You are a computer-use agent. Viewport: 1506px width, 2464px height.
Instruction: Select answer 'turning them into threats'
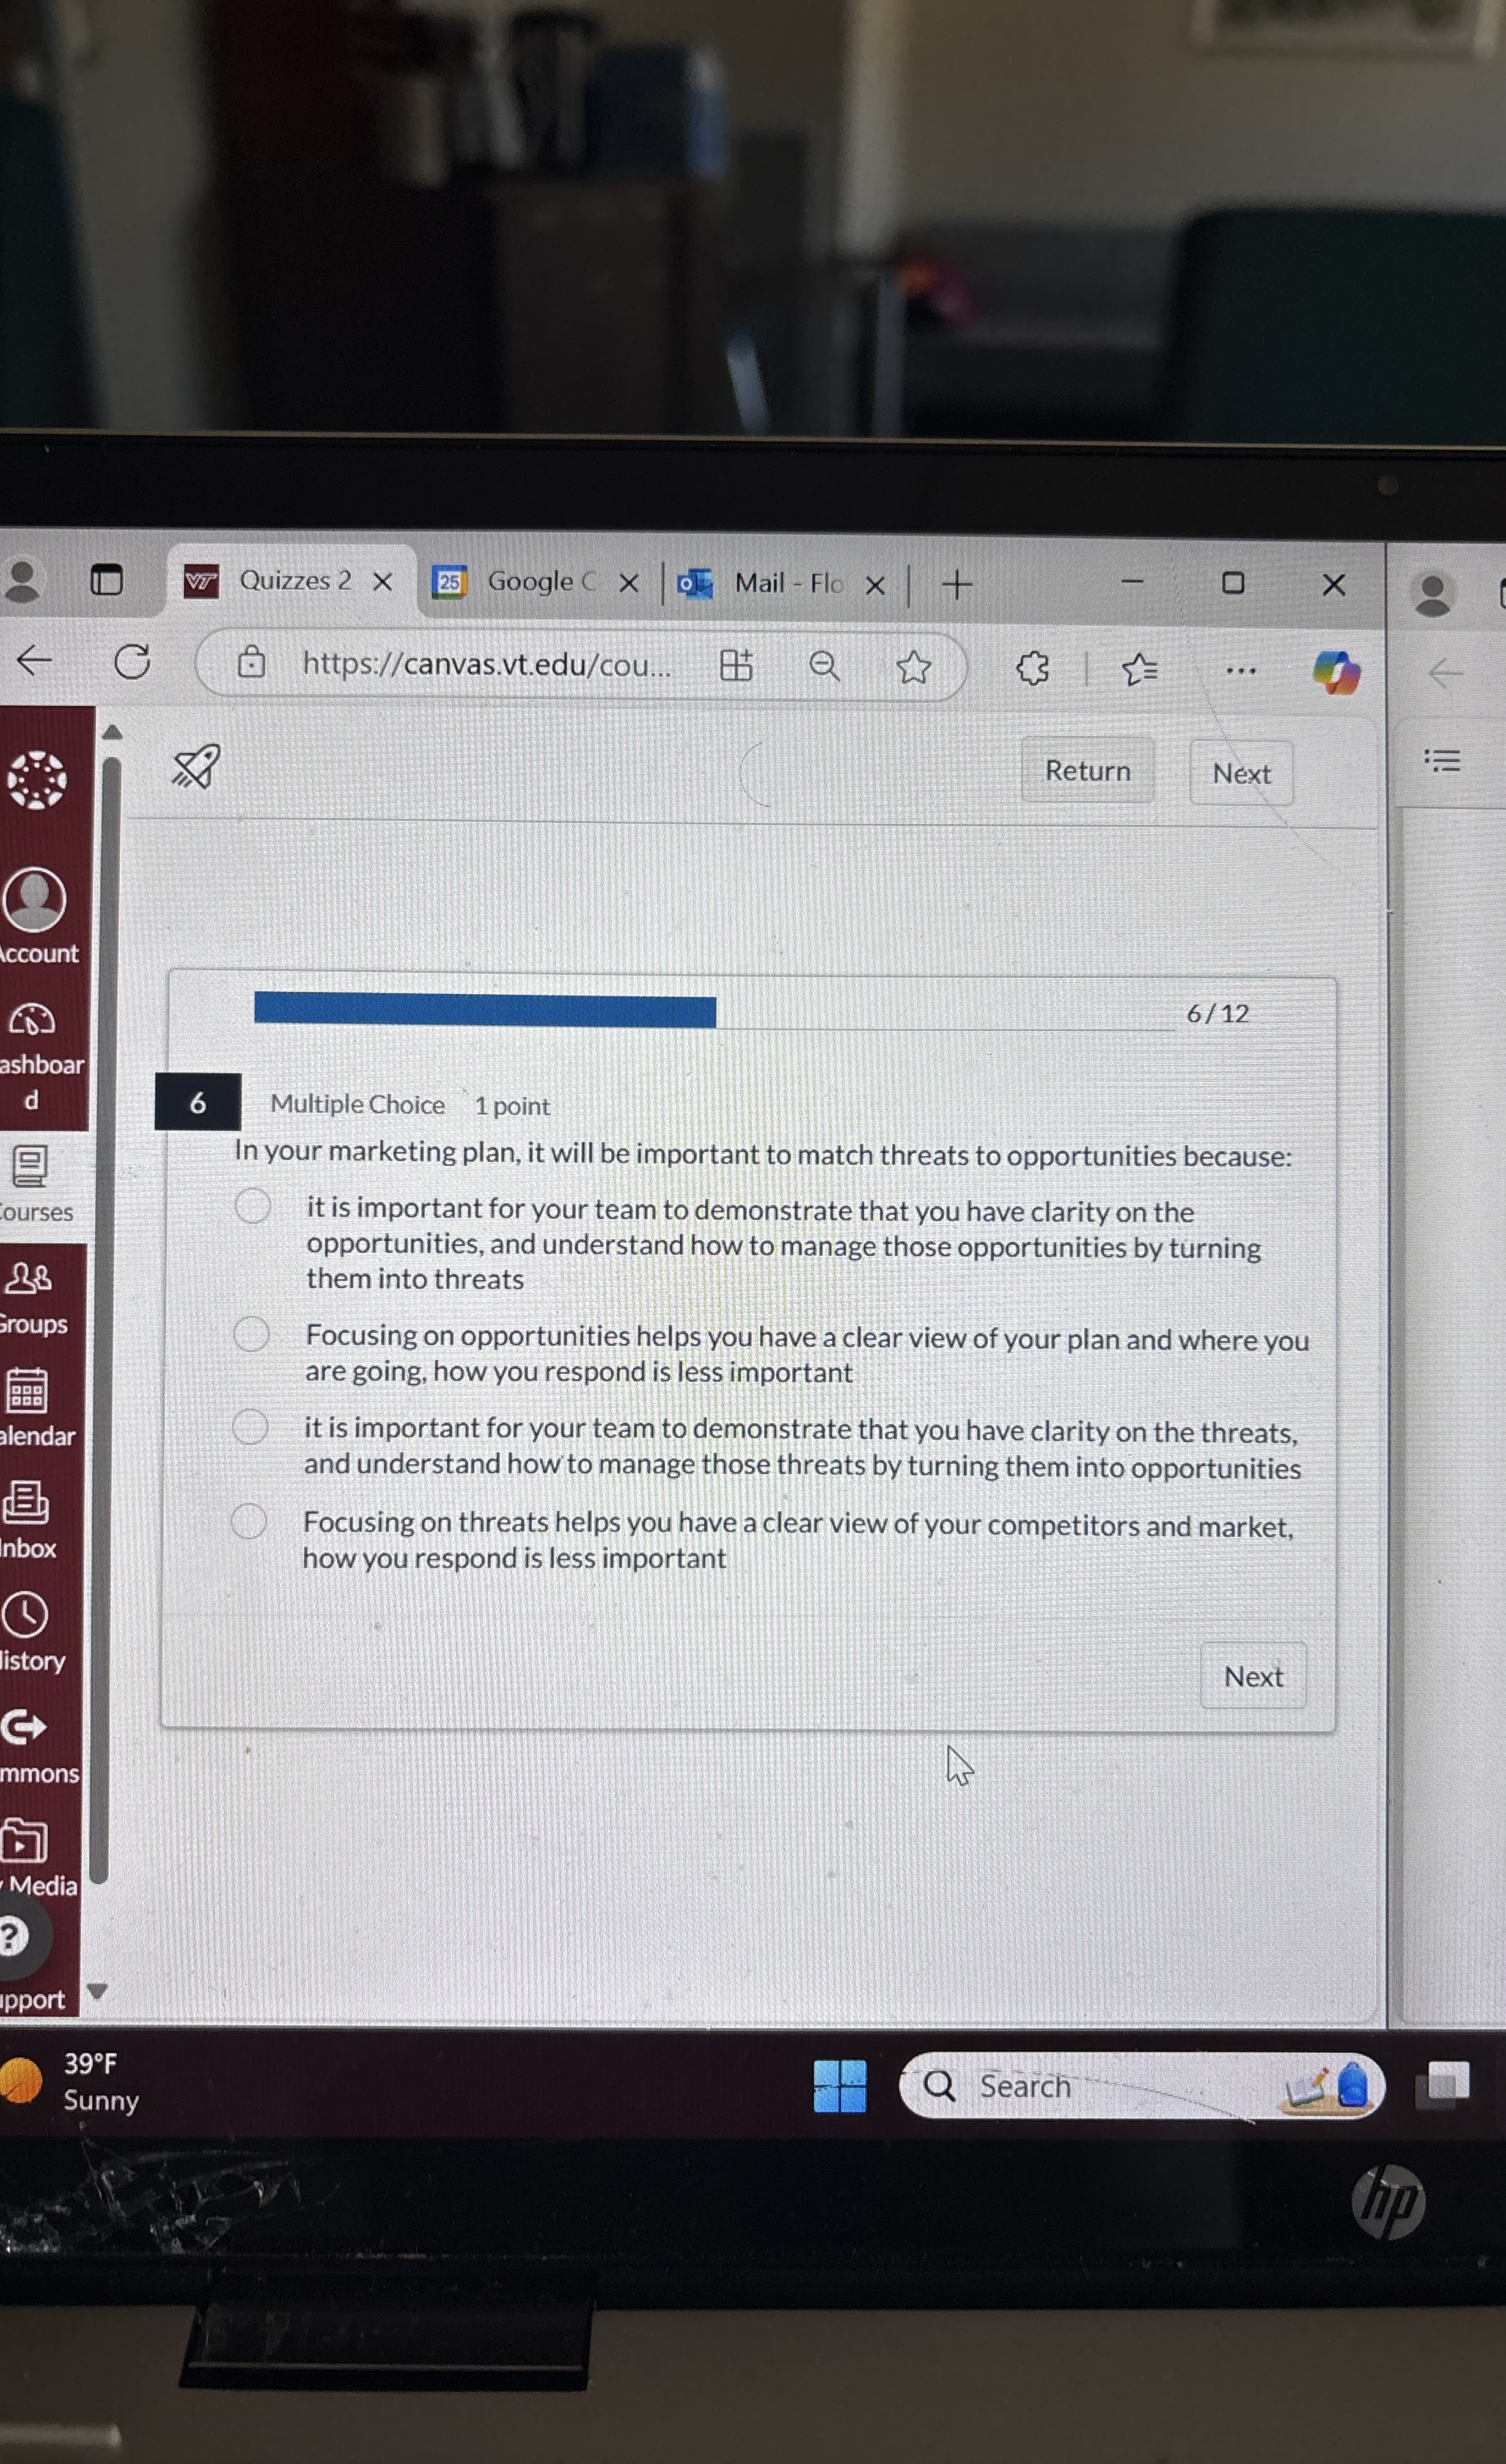tap(253, 1206)
